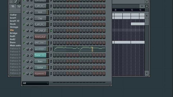Toggle the channel selector right of Bass button
This screenshot has width=173, height=97.
tap(51, 61)
